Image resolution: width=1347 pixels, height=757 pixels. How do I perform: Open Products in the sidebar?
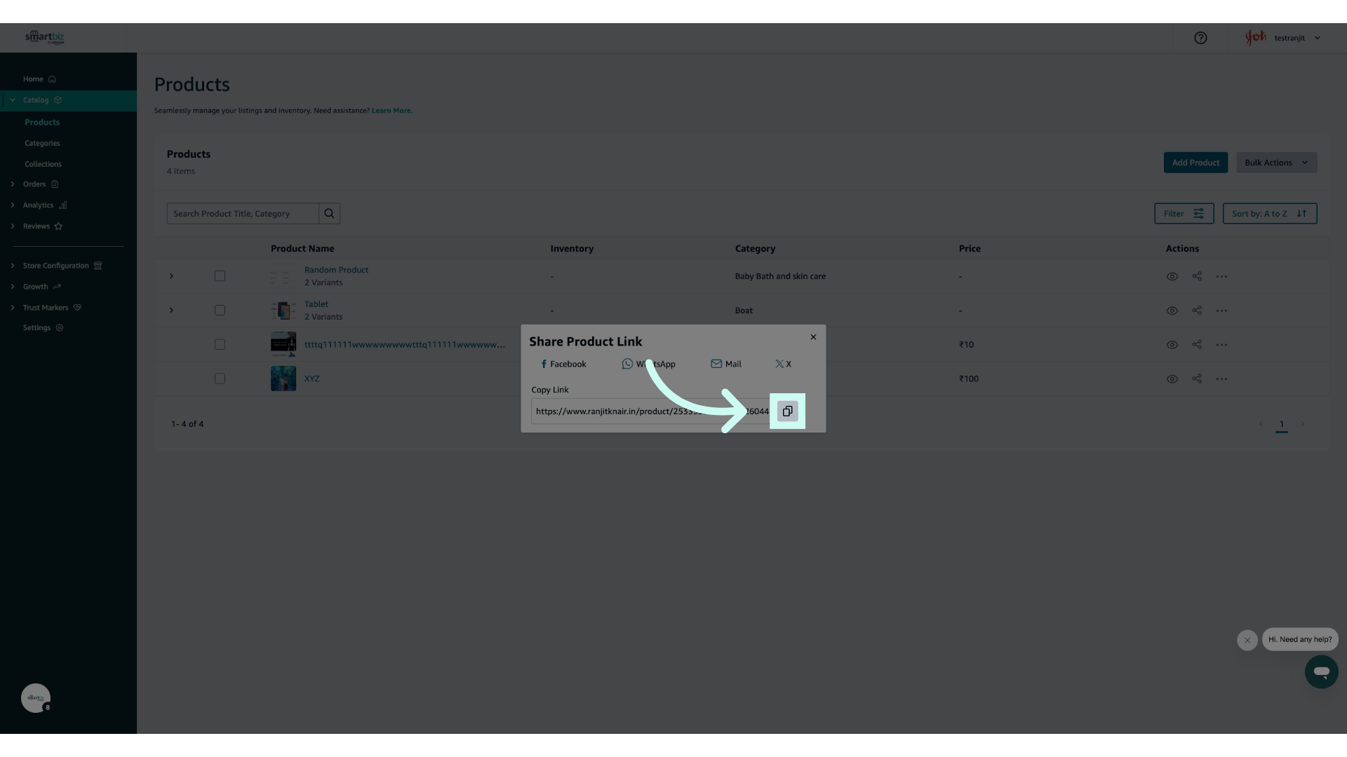tap(42, 122)
